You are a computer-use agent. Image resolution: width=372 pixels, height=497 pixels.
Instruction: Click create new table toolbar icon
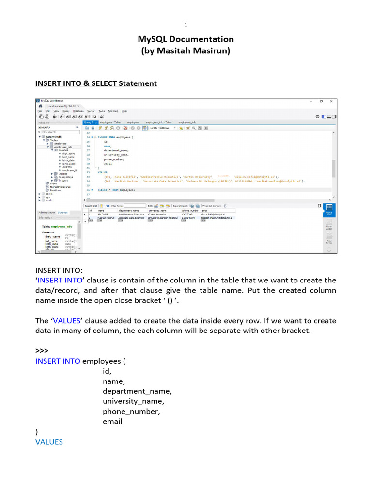pos(69,116)
